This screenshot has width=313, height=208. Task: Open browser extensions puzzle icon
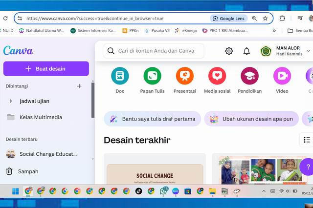[282, 19]
